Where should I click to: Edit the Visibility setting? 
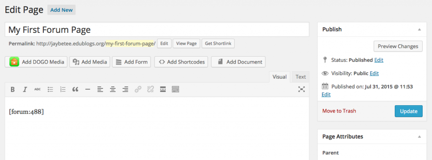coord(374,73)
